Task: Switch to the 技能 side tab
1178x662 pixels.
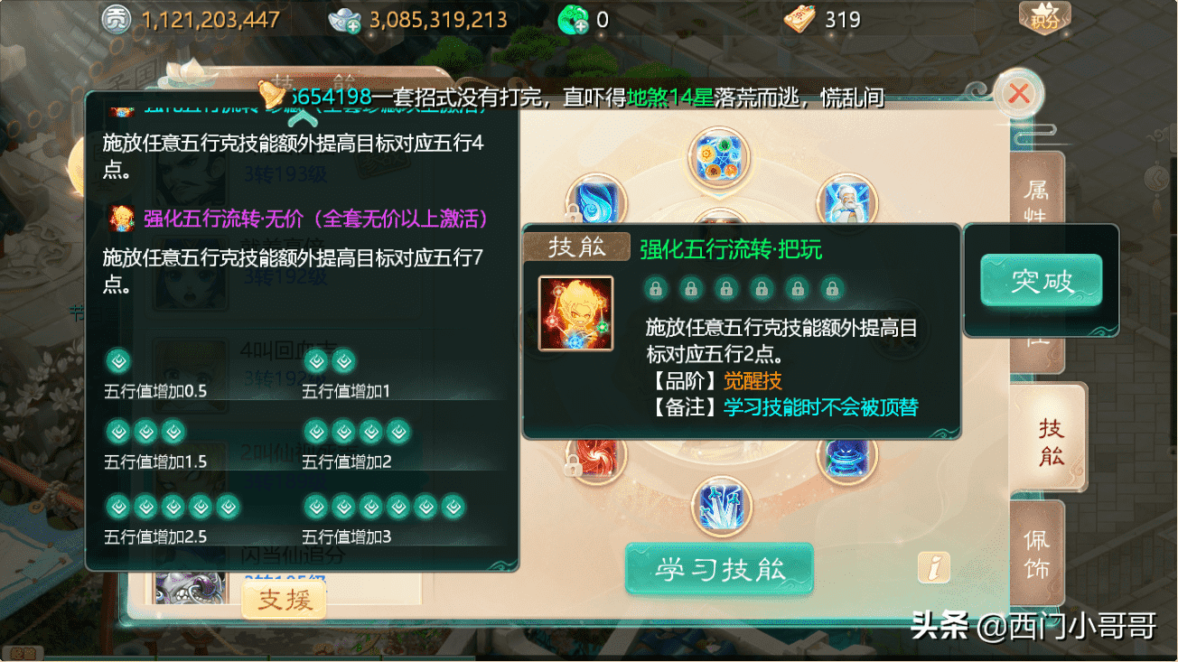Action: (x=1049, y=441)
